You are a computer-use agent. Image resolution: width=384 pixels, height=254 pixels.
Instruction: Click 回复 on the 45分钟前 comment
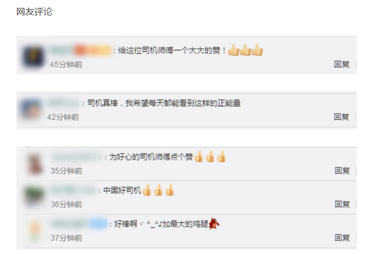point(341,65)
